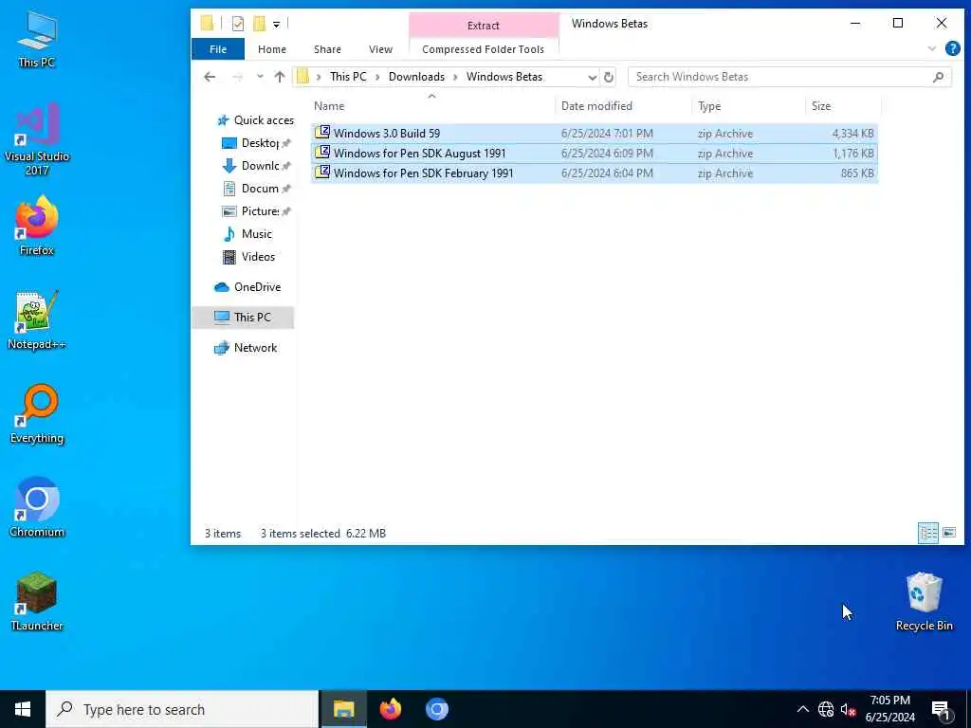Screen dimensions: 971x728
Task: Expand chevron between This PC and Downloads
Action: [x=377, y=77]
